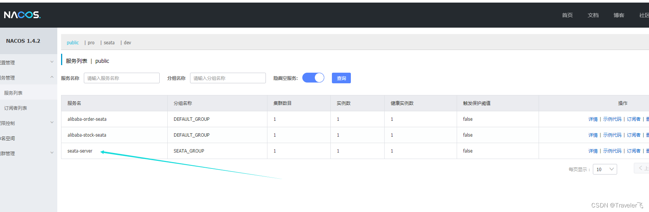Screen dimensions: 649x212
Task: Click DEFAULT_GROUP in alibaba-stock-seata row
Action: (192, 135)
